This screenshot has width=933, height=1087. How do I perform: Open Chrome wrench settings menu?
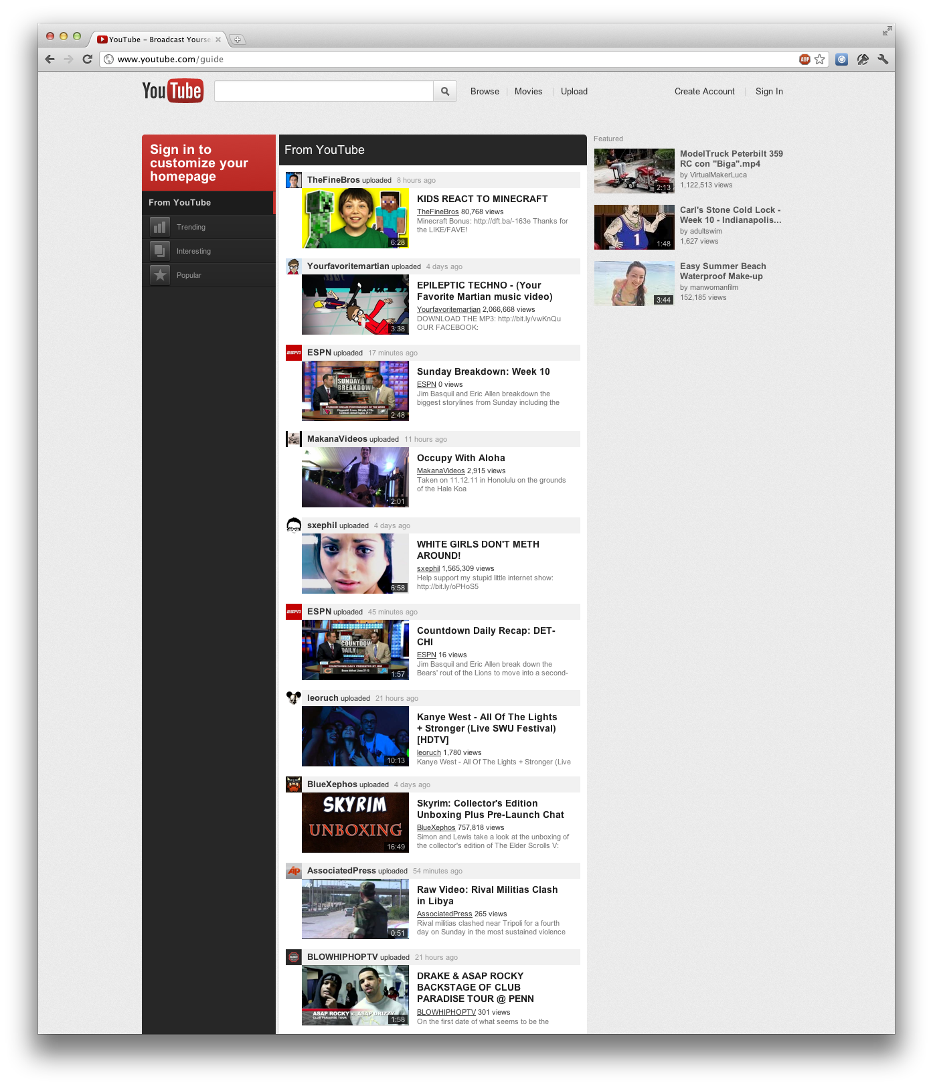tap(883, 60)
